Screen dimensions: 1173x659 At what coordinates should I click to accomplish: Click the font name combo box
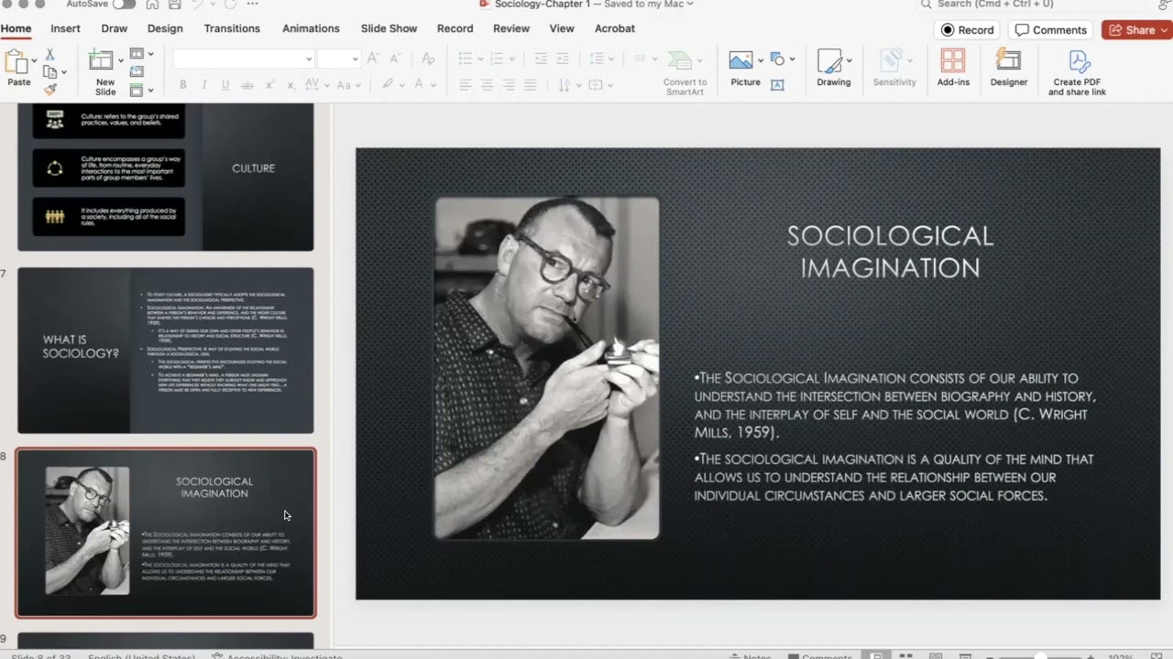coord(244,59)
